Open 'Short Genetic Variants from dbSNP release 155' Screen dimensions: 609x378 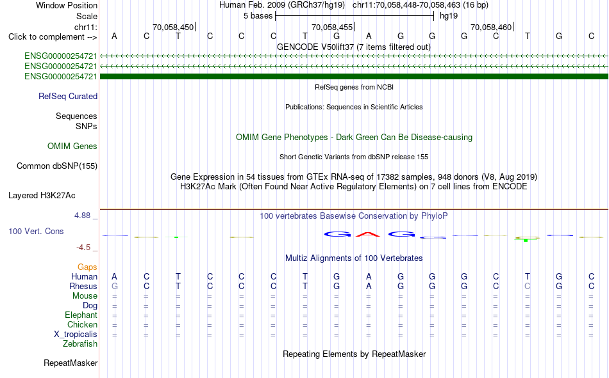(354, 157)
